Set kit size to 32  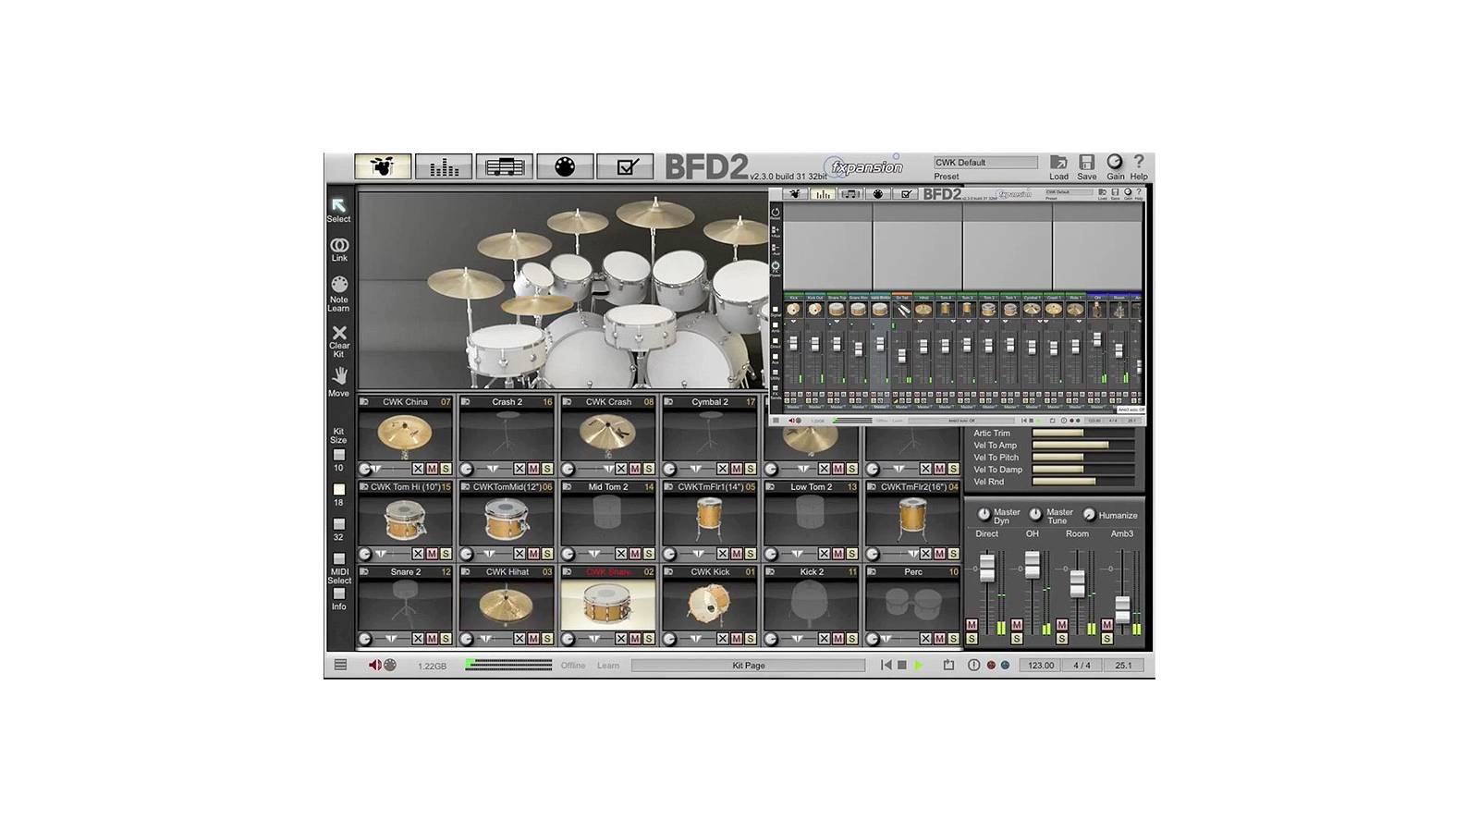click(338, 524)
